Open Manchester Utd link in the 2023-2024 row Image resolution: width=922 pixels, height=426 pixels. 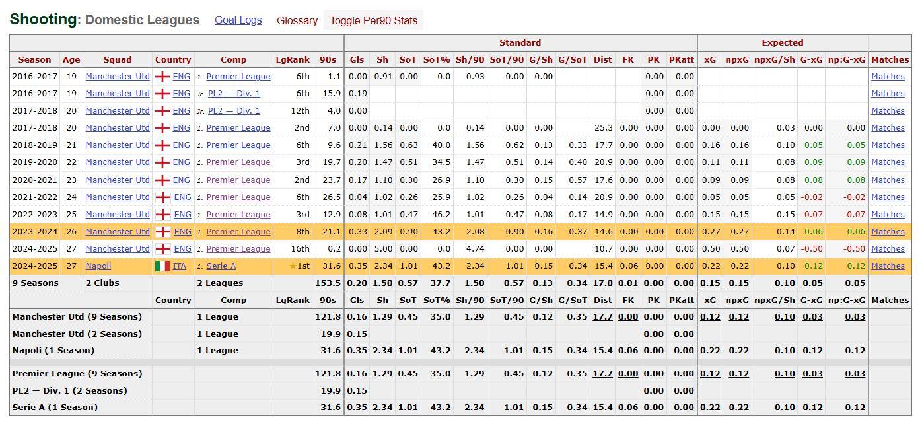click(x=118, y=231)
